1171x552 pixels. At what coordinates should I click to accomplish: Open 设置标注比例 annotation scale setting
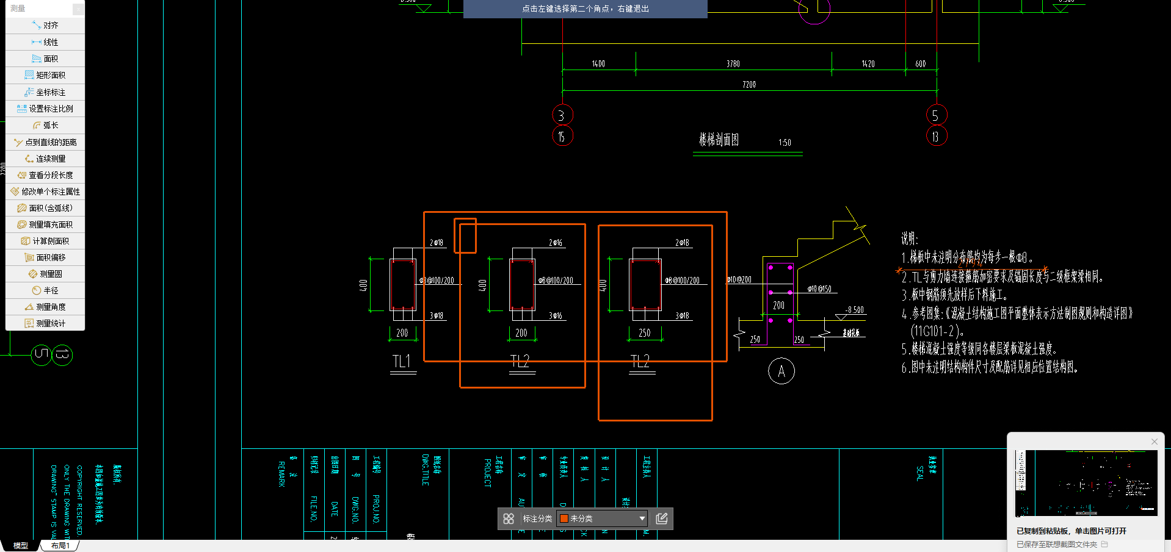45,109
